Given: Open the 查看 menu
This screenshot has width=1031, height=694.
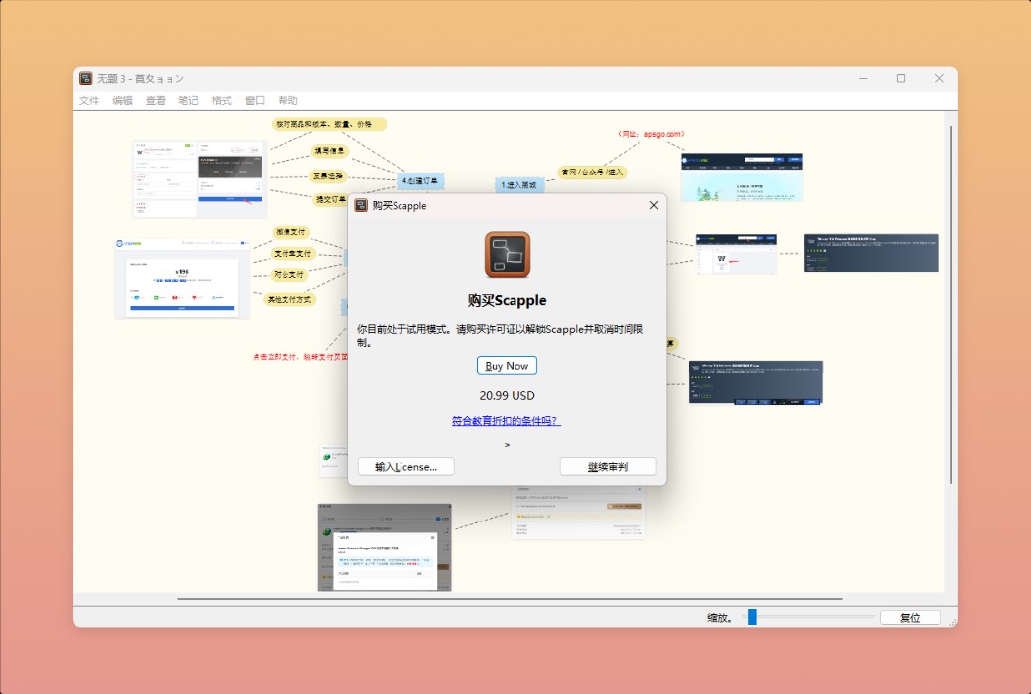Looking at the screenshot, I should tap(154, 100).
